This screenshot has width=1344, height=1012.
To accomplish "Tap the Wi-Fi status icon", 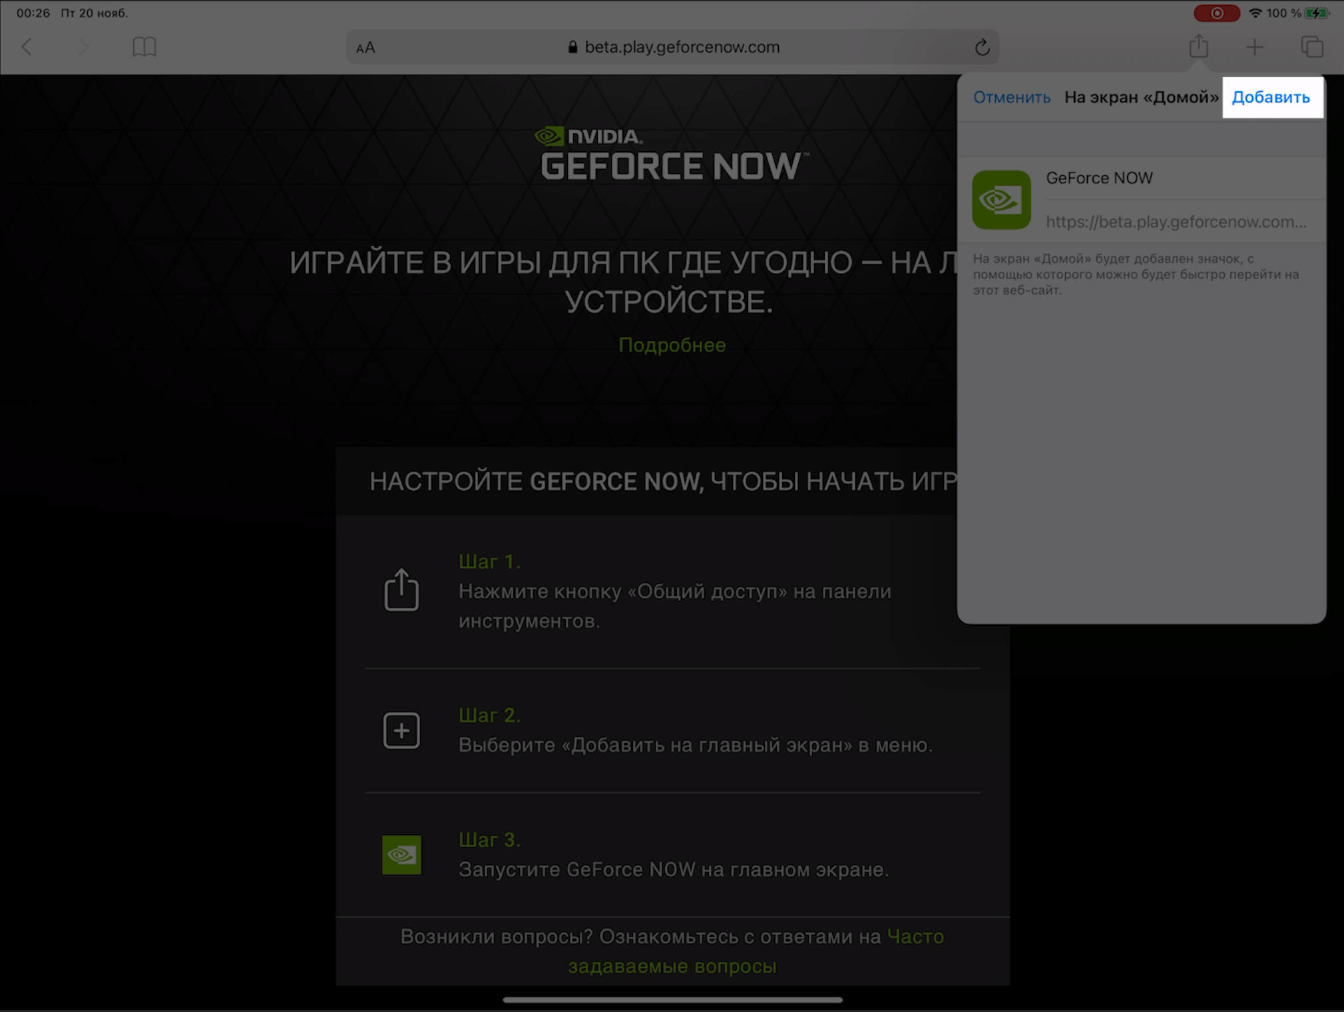I will pyautogui.click(x=1255, y=13).
